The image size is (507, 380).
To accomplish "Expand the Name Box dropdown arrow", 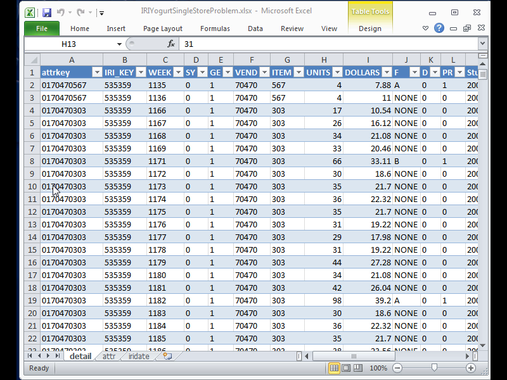I will pyautogui.click(x=119, y=44).
